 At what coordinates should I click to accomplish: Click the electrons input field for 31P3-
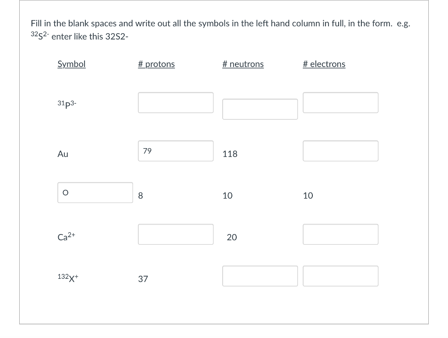340,102
